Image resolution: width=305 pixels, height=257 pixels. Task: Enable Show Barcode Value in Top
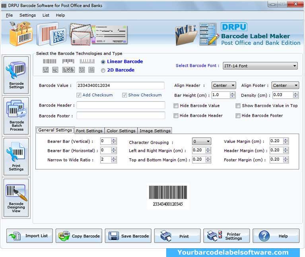pyautogui.click(x=238, y=106)
